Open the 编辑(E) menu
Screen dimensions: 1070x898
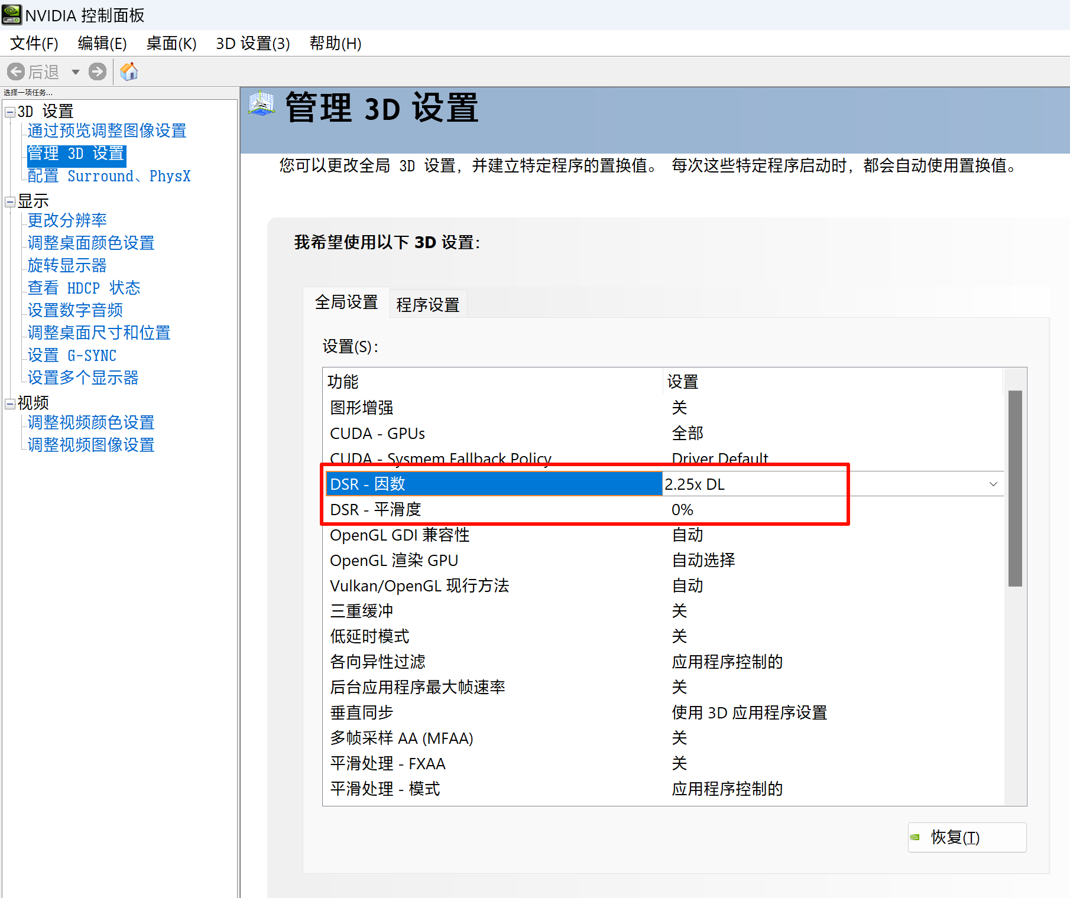pyautogui.click(x=102, y=43)
